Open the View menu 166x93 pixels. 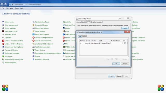[x=12, y=8]
